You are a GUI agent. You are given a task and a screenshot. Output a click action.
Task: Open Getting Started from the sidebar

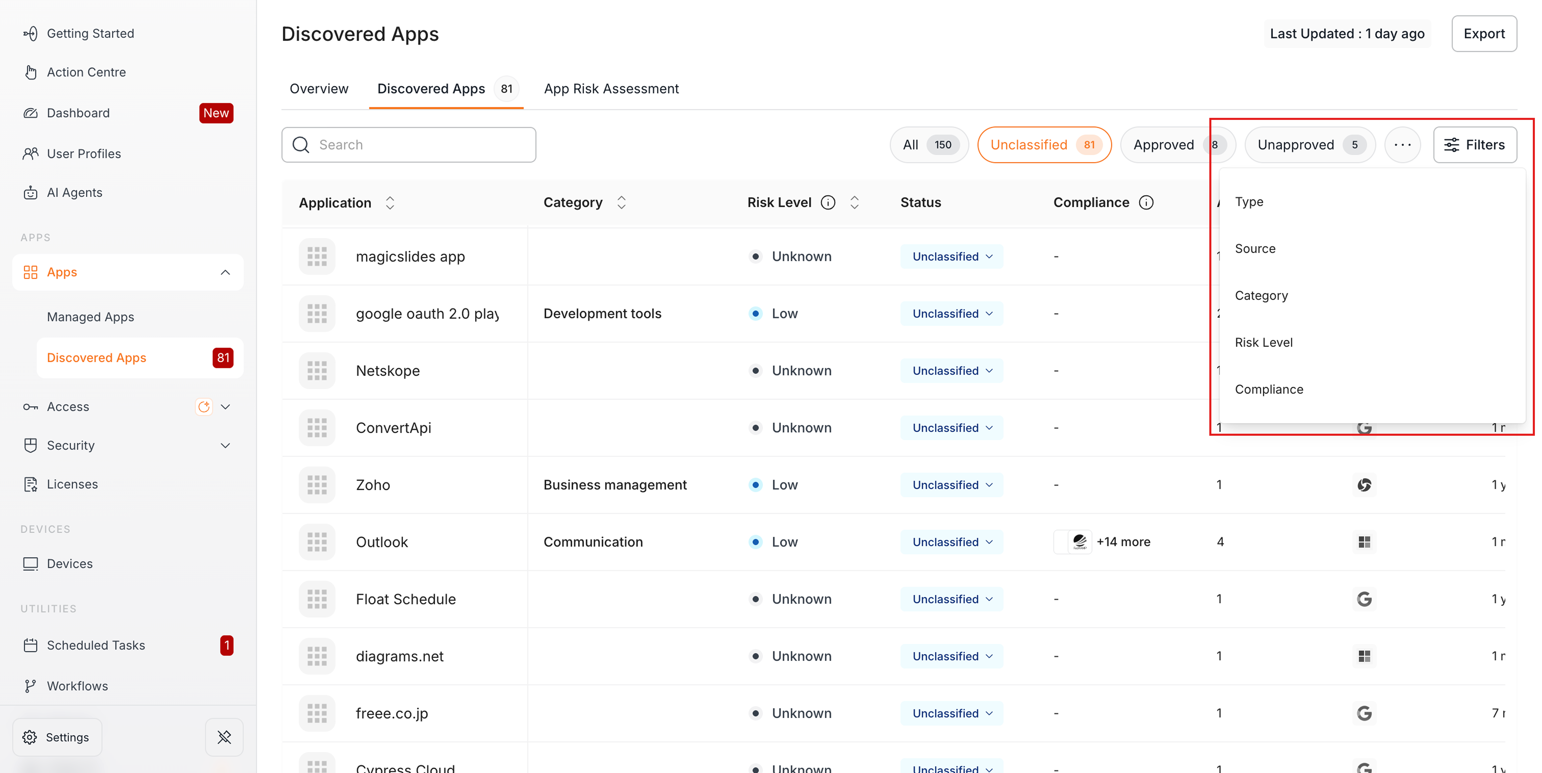tap(78, 33)
